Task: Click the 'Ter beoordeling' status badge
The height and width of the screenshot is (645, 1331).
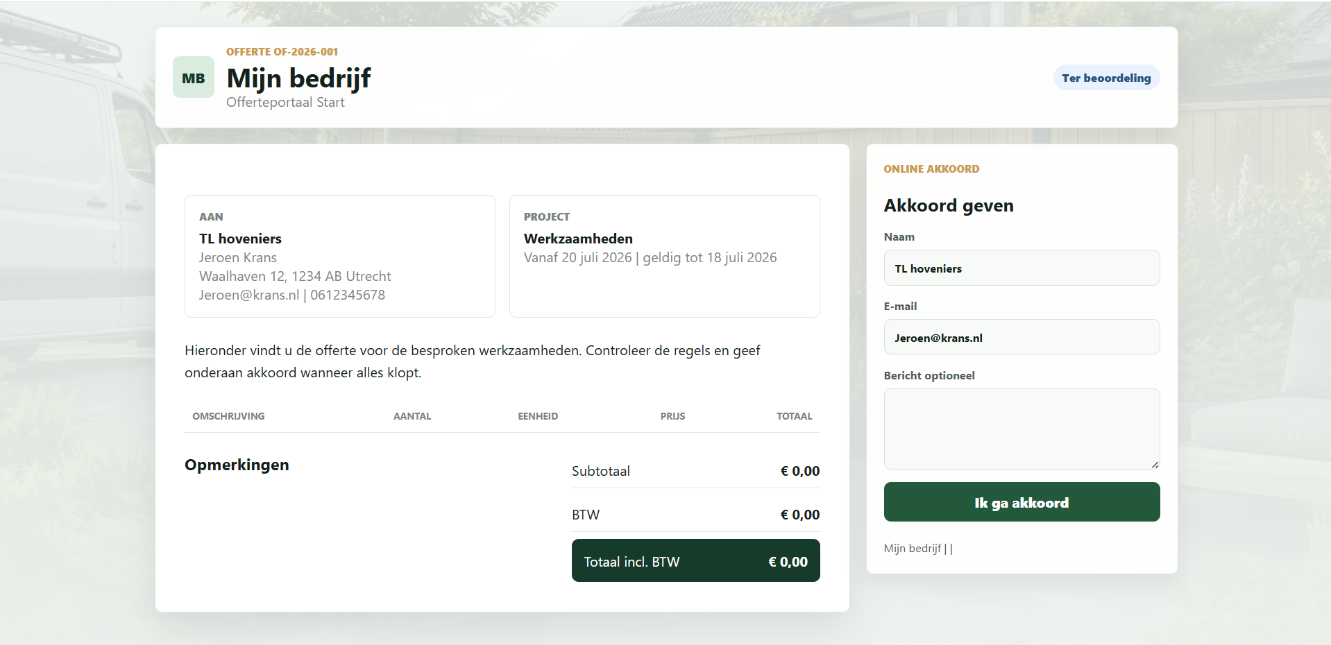Action: tap(1106, 78)
